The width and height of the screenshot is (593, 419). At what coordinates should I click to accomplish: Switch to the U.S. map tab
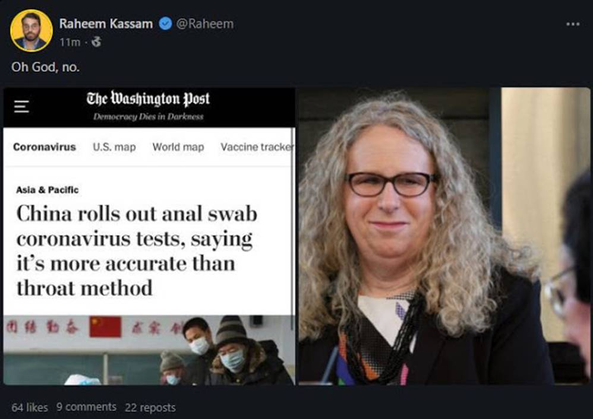(x=114, y=147)
